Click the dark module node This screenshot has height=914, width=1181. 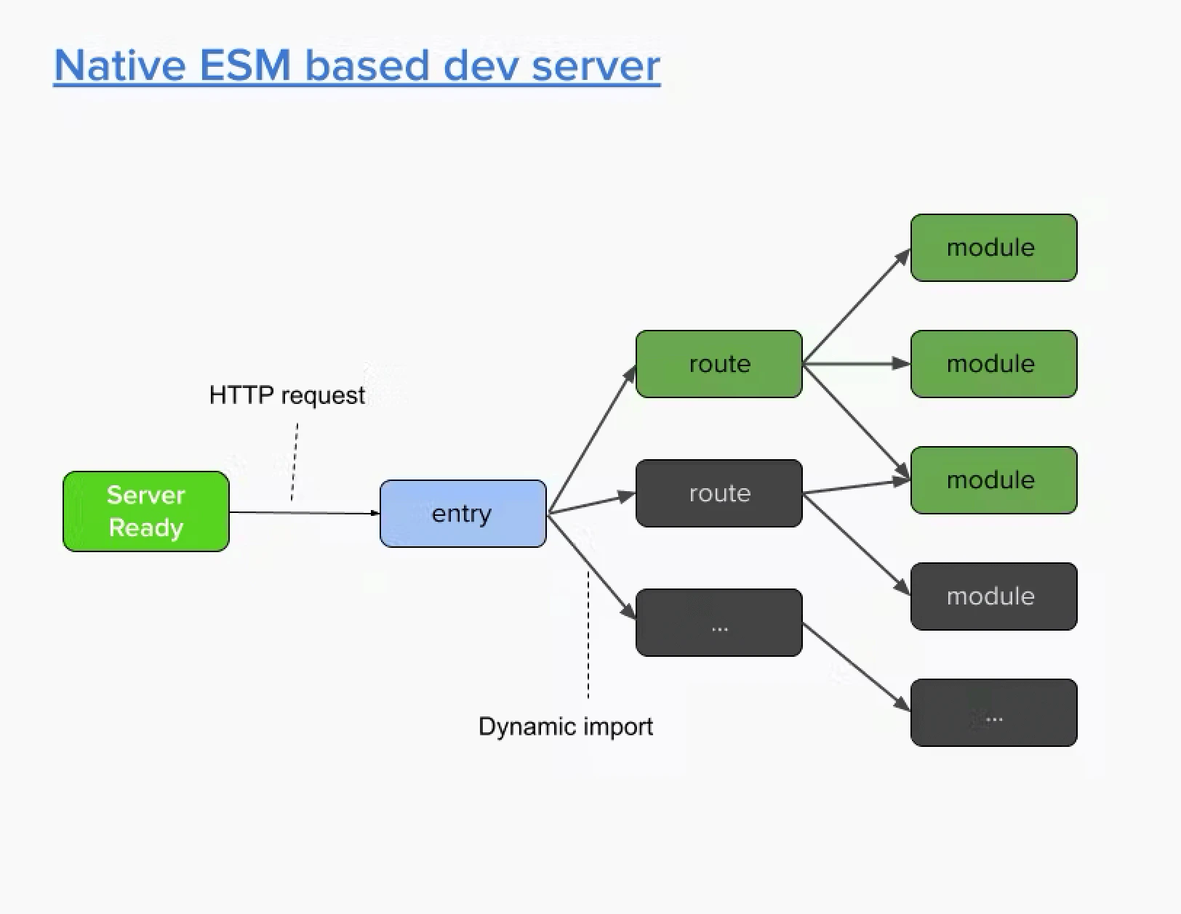pos(993,596)
